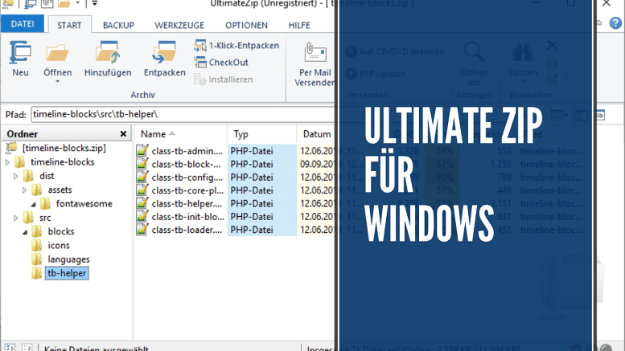The image size is (625, 351).
Task: Select file class-tb-config....
Action: (187, 178)
